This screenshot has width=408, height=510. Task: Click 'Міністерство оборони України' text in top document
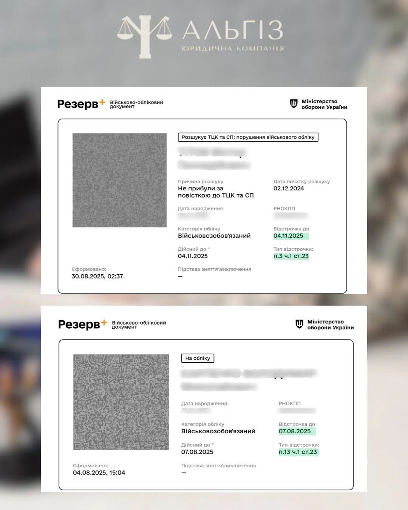[x=324, y=104]
